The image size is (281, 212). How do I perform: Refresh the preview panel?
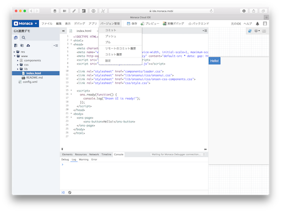pyautogui.click(x=250, y=31)
